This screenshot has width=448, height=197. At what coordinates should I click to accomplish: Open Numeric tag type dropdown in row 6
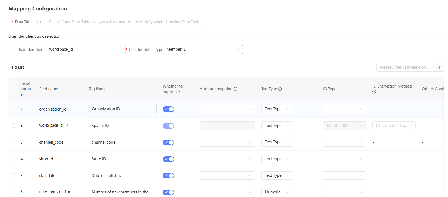coord(276,192)
